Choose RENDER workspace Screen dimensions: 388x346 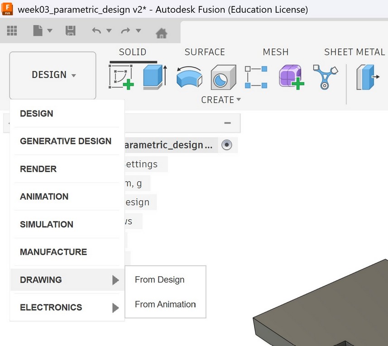pyautogui.click(x=67, y=169)
